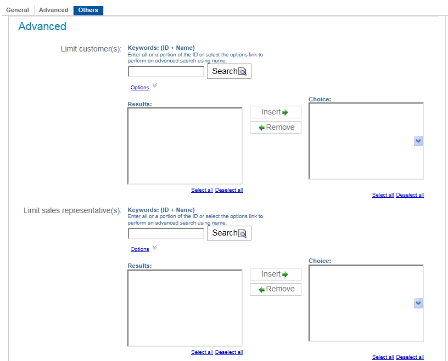The width and height of the screenshot is (448, 361).
Task: Open the dropdown arrow in customer Choice box
Action: [418, 141]
